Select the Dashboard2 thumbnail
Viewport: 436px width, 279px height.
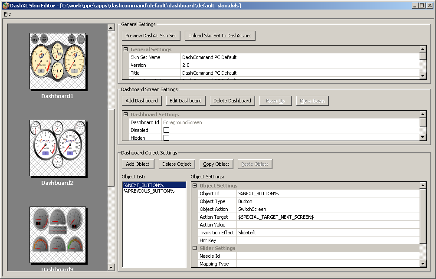[58, 148]
